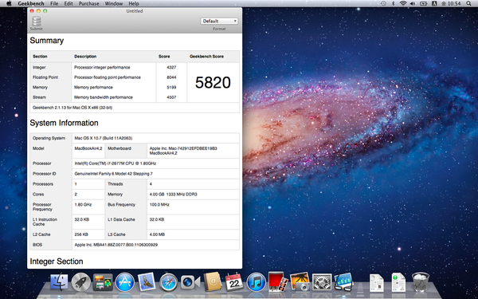Image resolution: width=478 pixels, height=299 pixels.
Task: Open the Geekbench application menu
Action: (x=31, y=4)
